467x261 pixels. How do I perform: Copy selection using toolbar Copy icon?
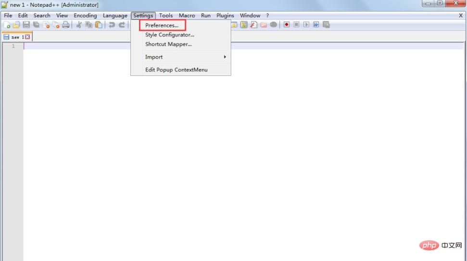[x=89, y=24]
